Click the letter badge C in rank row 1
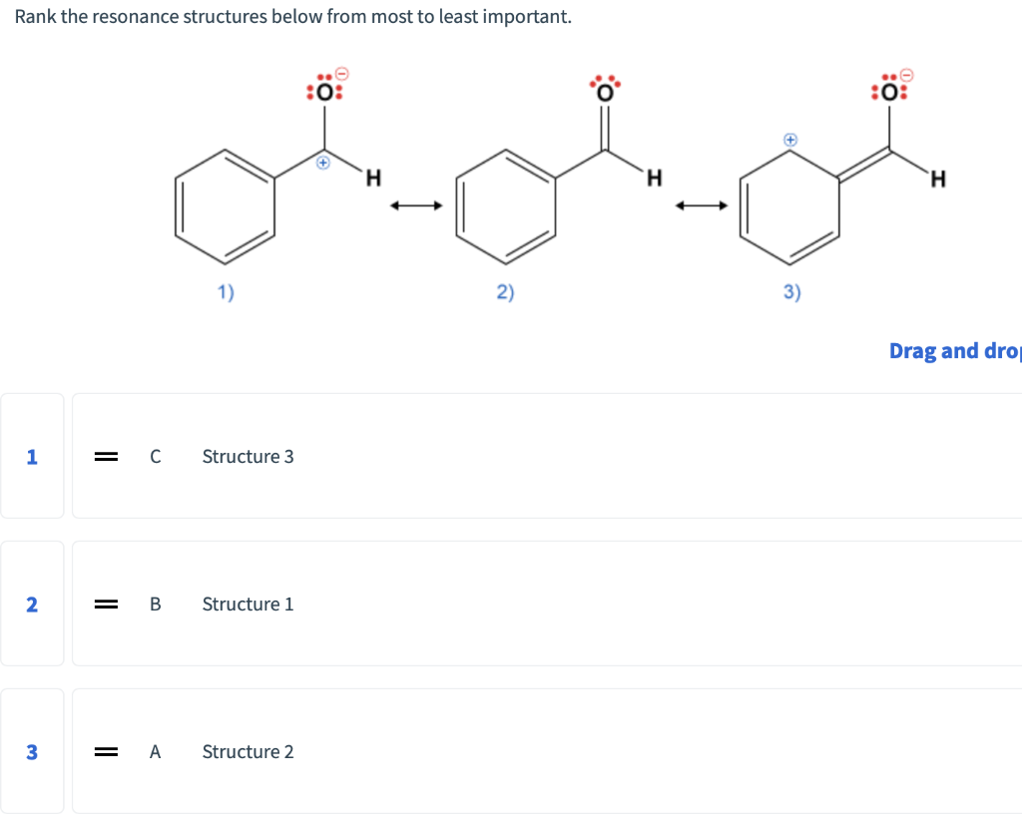 coord(155,456)
